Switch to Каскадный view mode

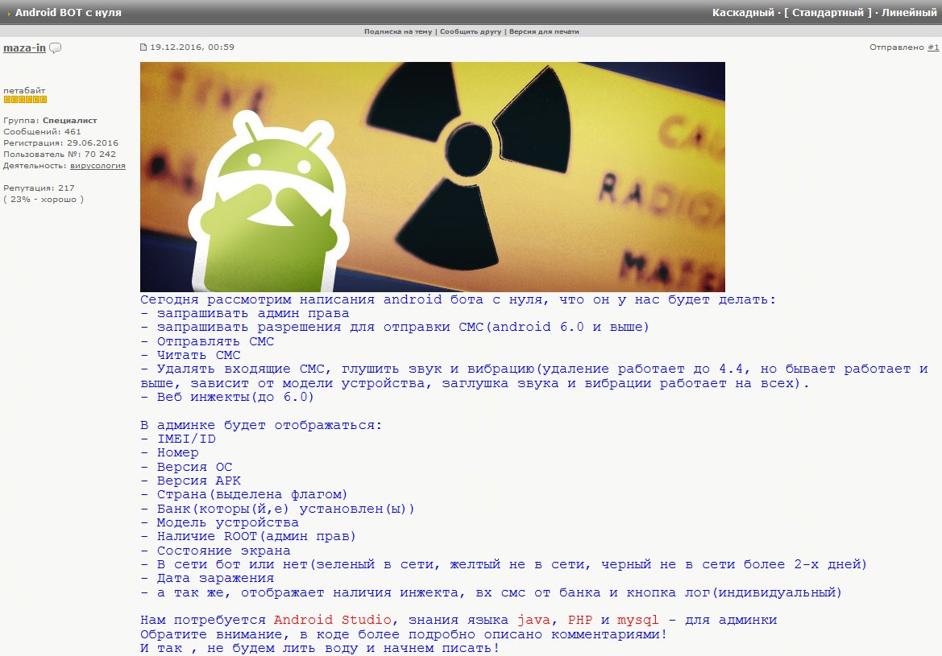(743, 12)
